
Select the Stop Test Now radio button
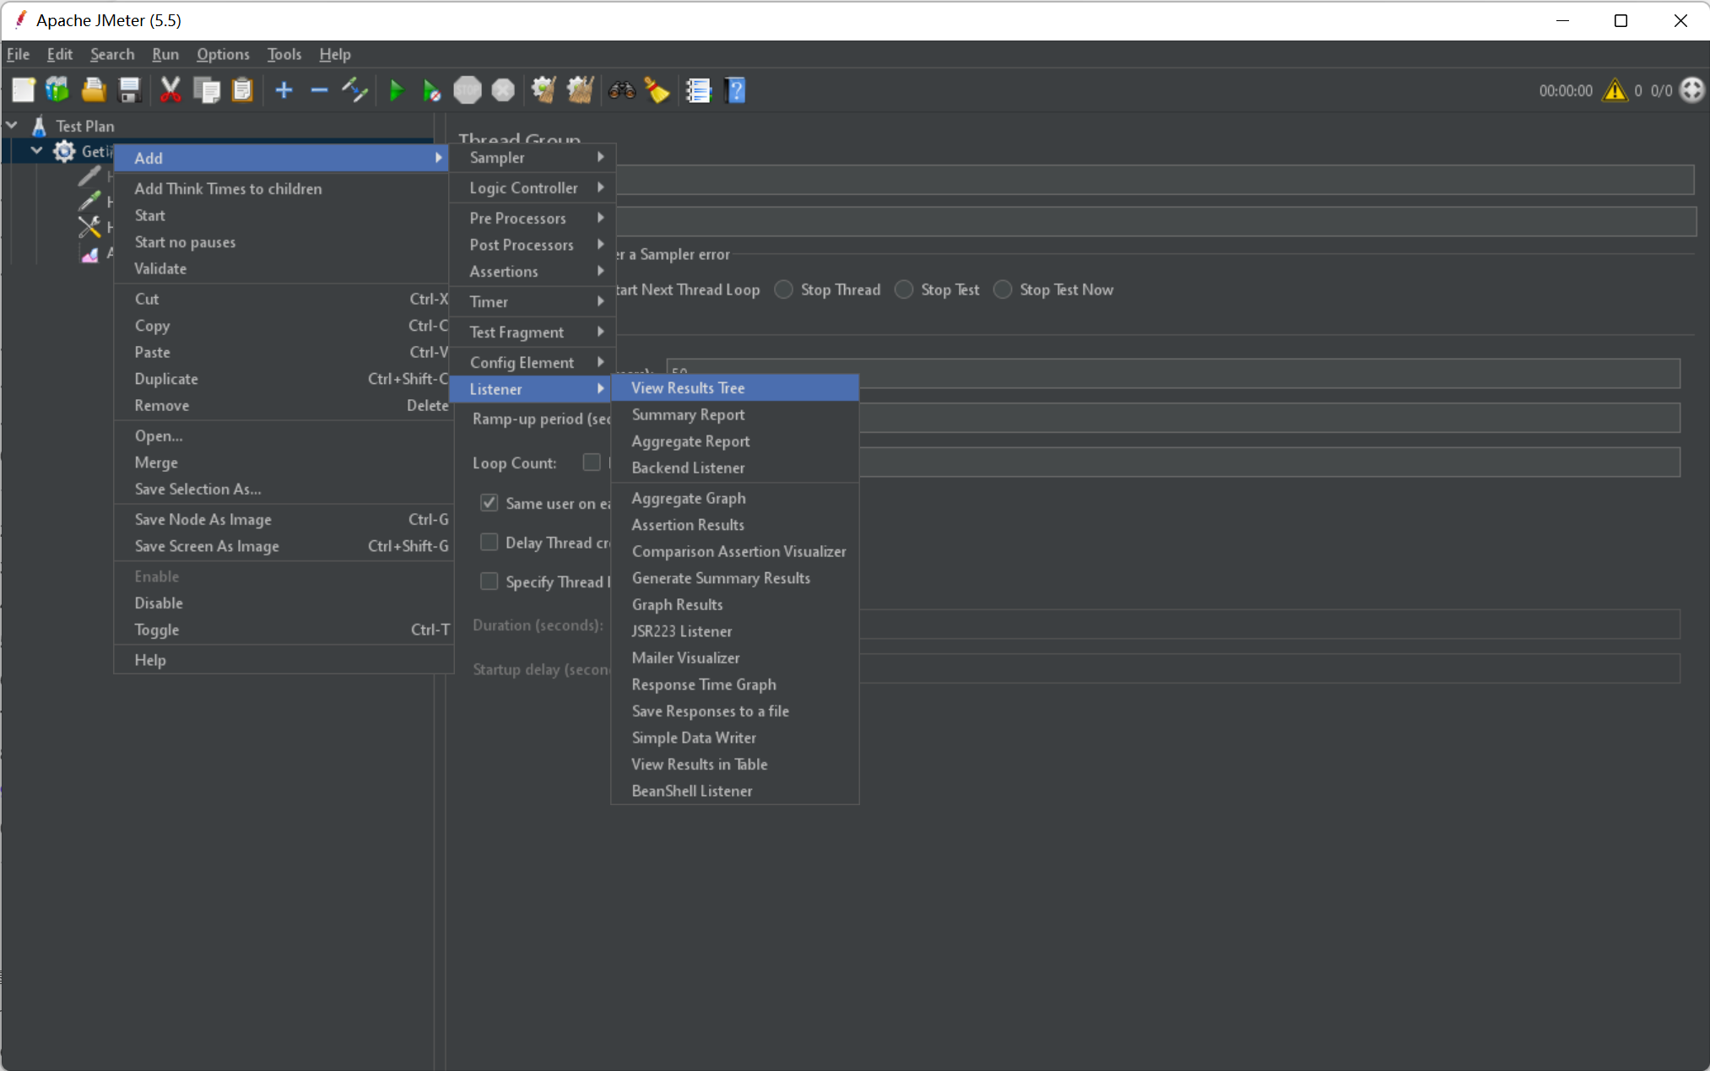pos(1003,289)
